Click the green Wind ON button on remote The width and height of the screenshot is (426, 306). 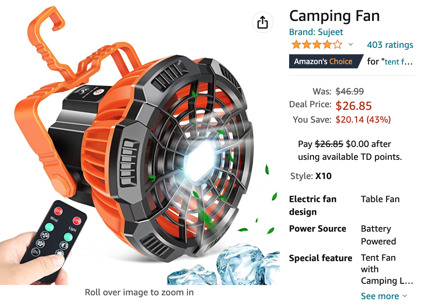click(x=49, y=227)
